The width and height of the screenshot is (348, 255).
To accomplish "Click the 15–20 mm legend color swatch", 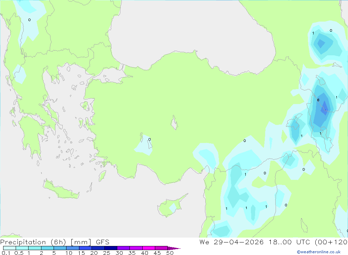I will (86, 248).
